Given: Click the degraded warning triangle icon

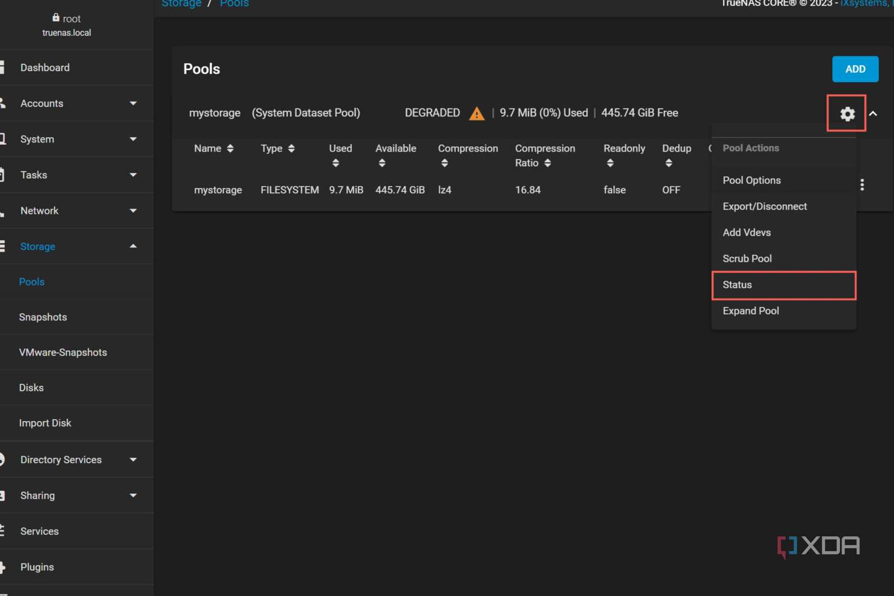Looking at the screenshot, I should (x=477, y=113).
